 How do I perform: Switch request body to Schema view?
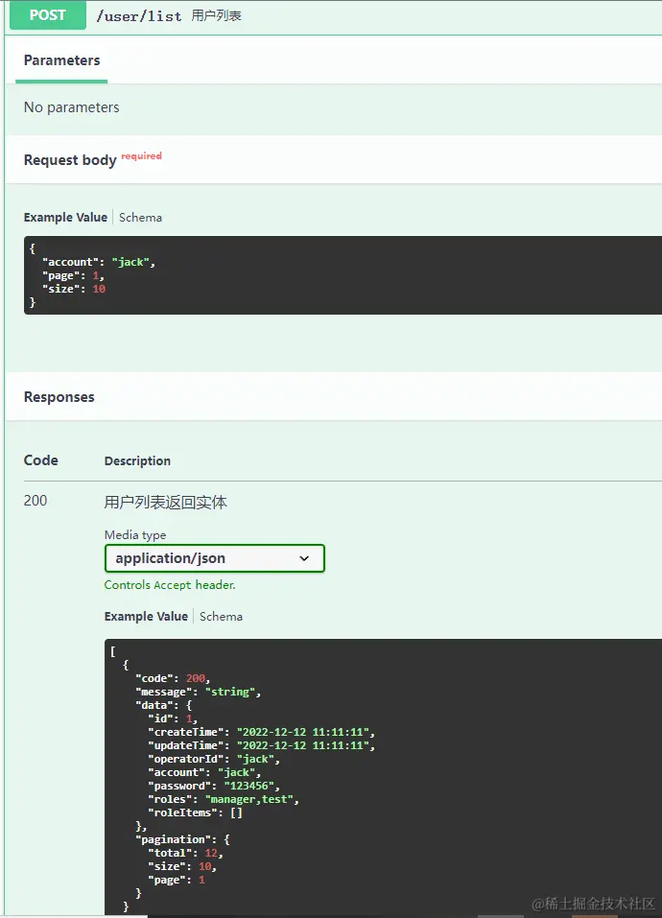(x=140, y=217)
